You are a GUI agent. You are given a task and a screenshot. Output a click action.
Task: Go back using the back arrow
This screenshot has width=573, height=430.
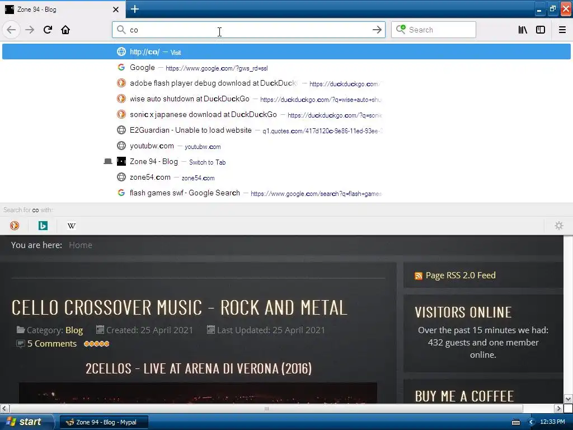tap(11, 30)
